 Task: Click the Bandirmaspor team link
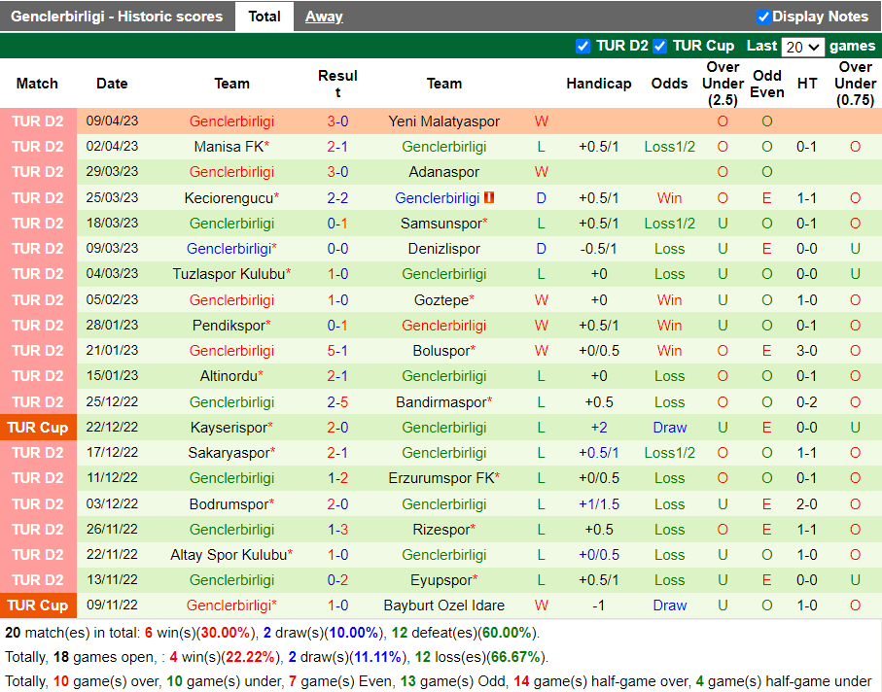click(444, 401)
